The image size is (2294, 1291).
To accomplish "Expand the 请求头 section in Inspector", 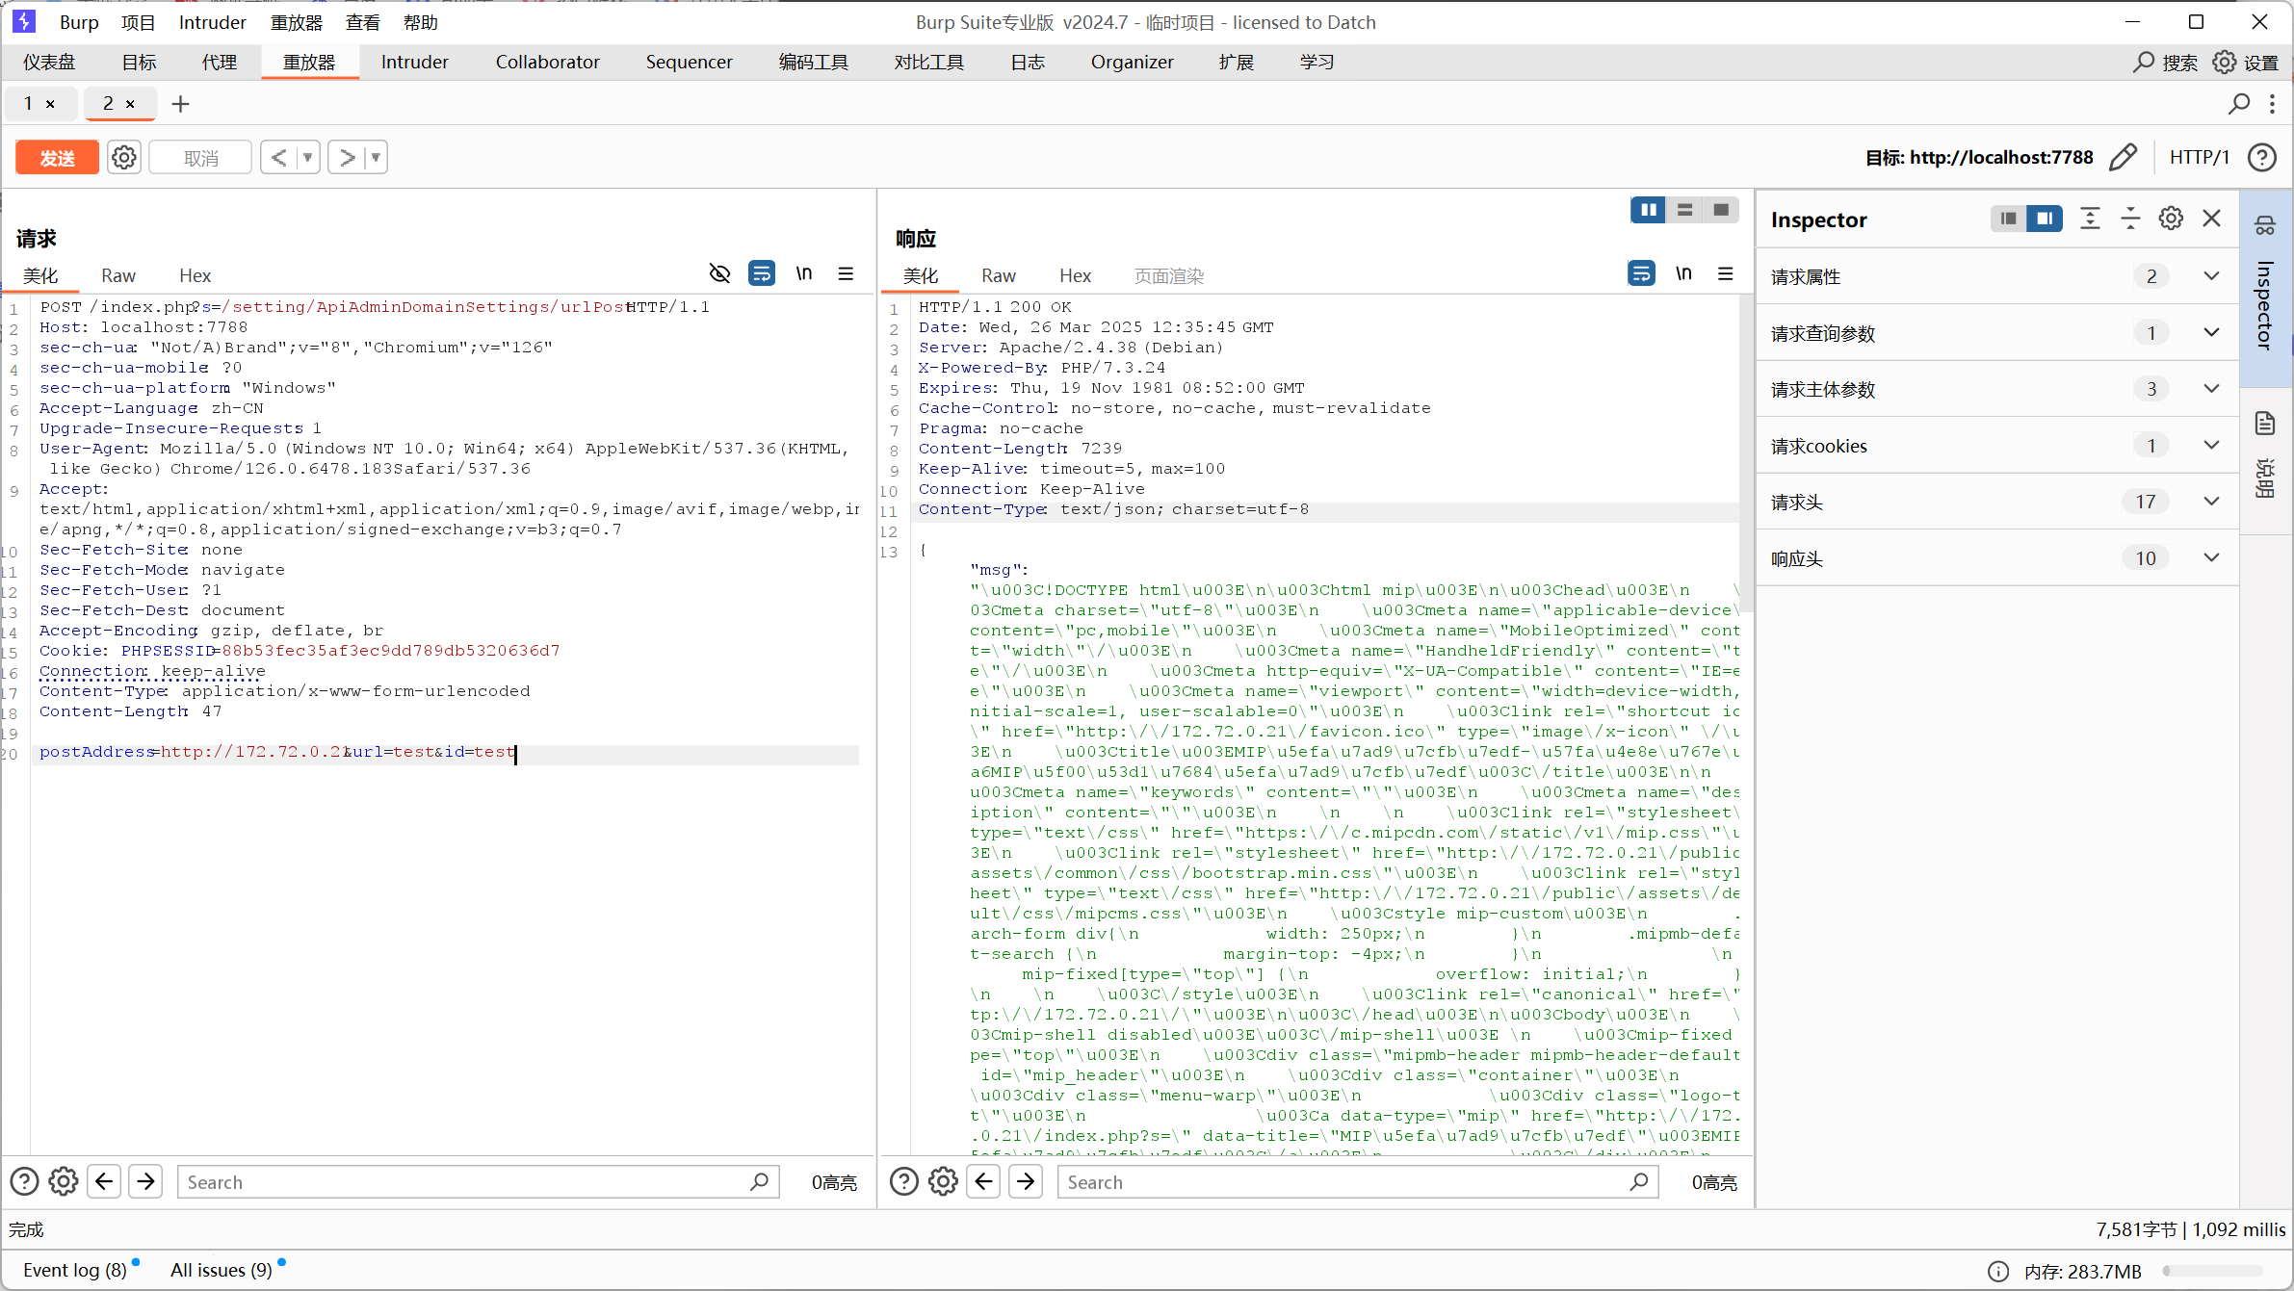I will [2211, 502].
